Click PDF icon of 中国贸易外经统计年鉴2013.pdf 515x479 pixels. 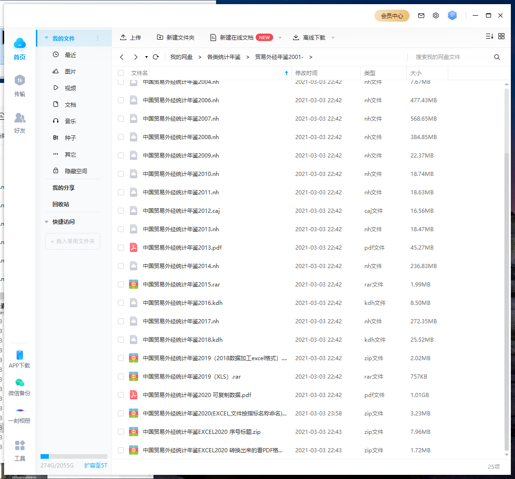point(133,247)
